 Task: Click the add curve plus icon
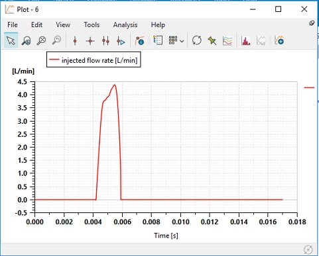pyautogui.click(x=279, y=40)
